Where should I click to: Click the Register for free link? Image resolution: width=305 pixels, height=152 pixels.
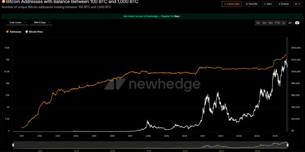(x=171, y=16)
